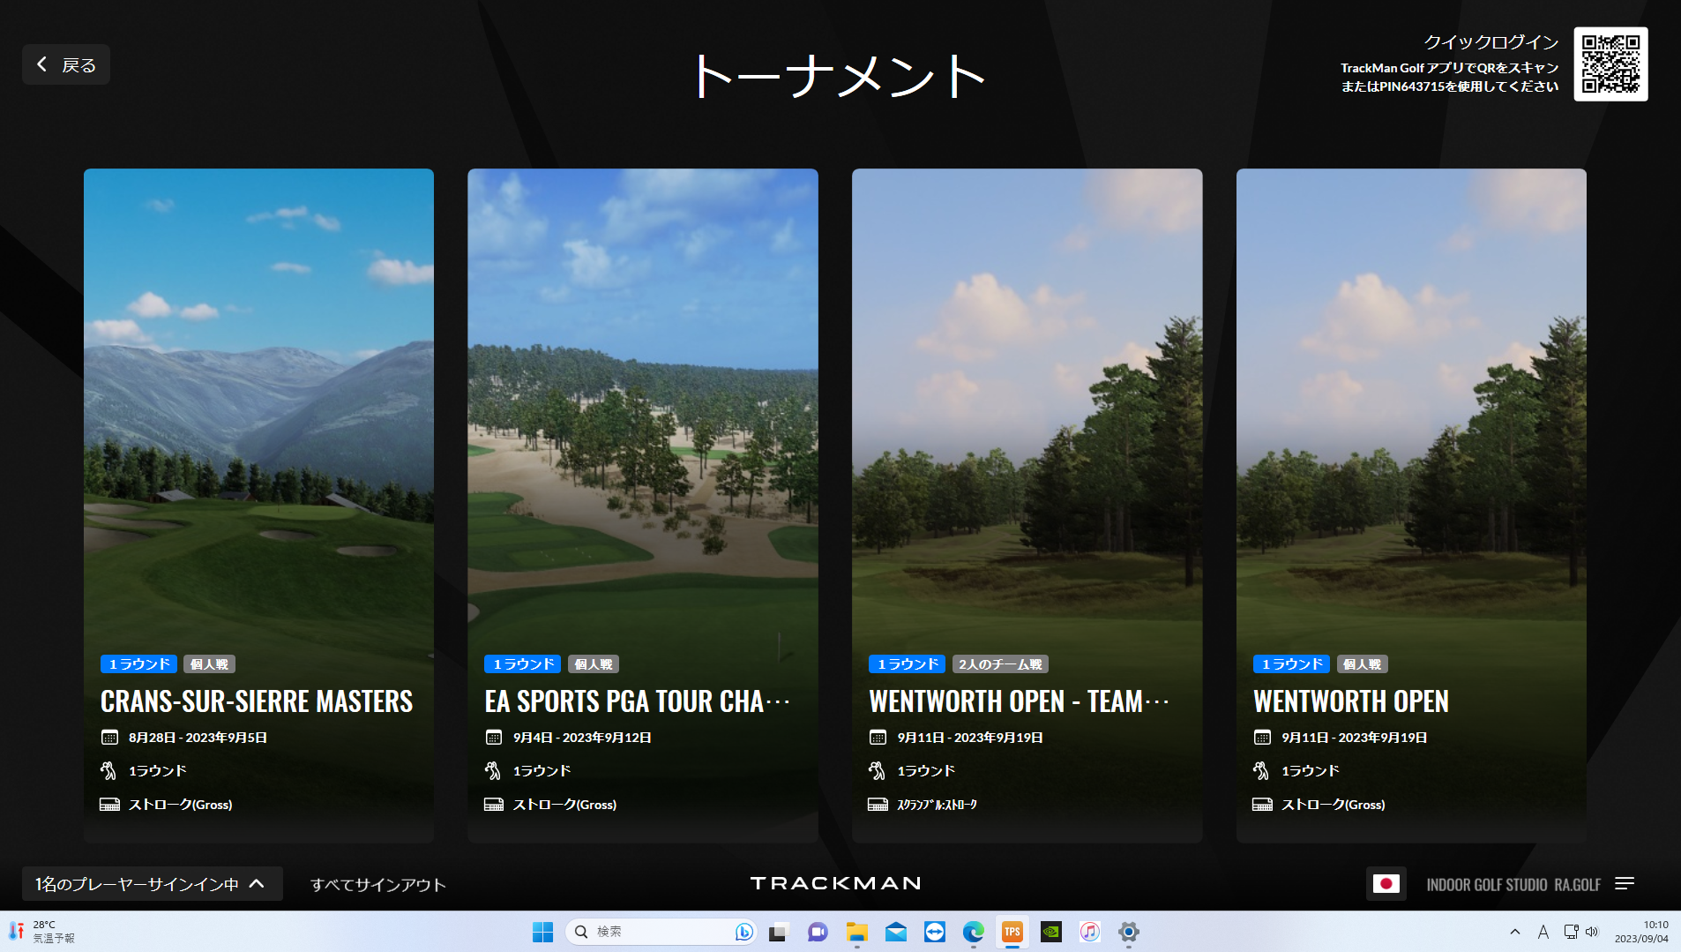
Task: Open the EA Sports PGA Tour tournament card
Action: point(643,506)
